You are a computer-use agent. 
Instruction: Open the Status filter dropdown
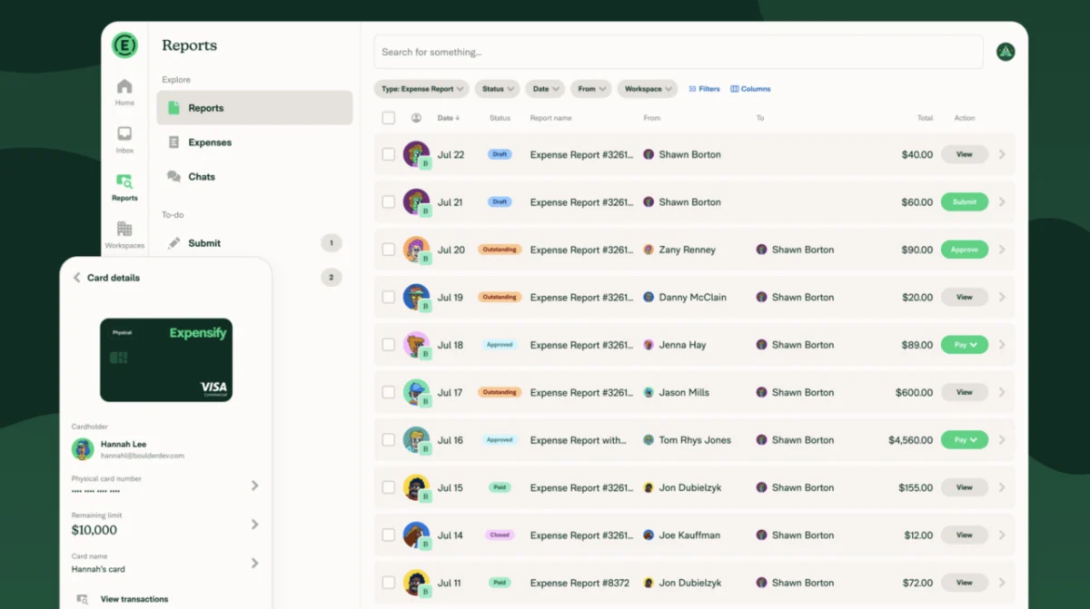coord(497,89)
